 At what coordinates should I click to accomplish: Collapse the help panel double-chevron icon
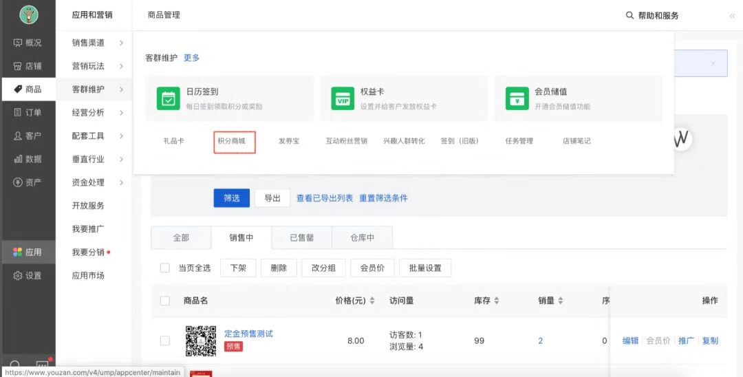point(733,16)
